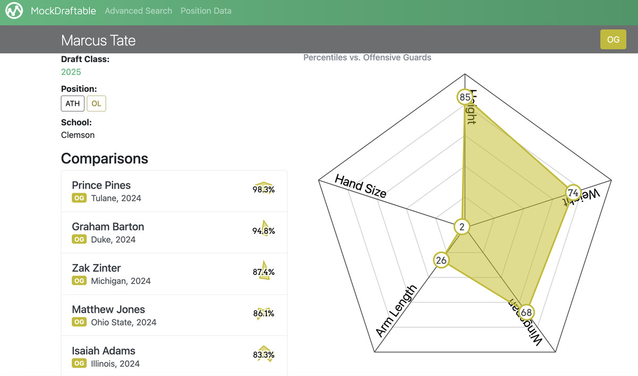Click Zak Zinter mini radar icon
Screen dimensions: 638x376
(264, 271)
